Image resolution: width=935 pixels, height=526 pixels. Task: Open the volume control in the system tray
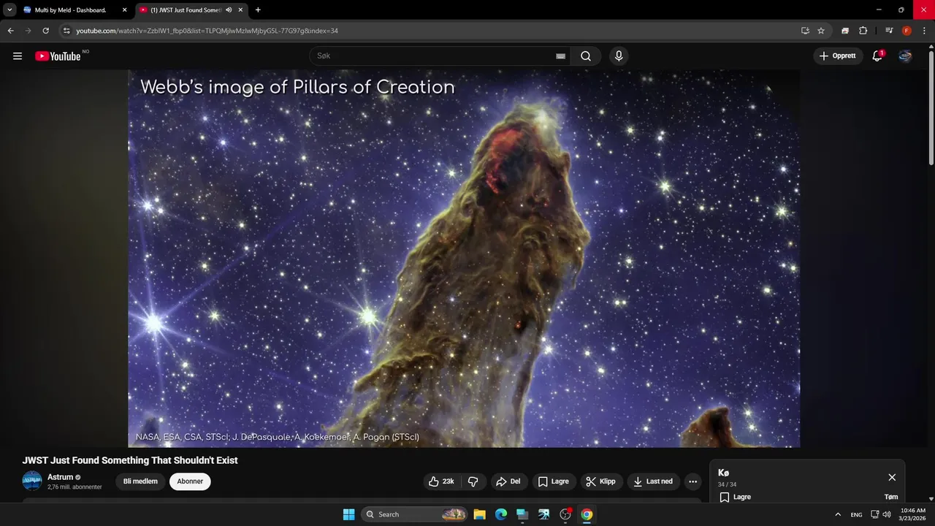click(x=887, y=514)
